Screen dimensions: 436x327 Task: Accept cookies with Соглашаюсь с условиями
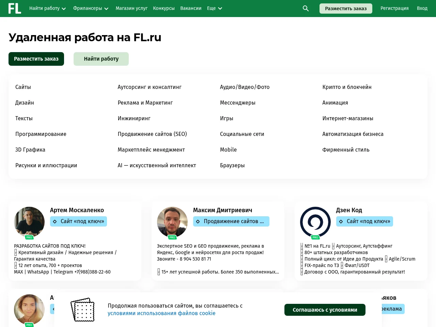coord(325,310)
